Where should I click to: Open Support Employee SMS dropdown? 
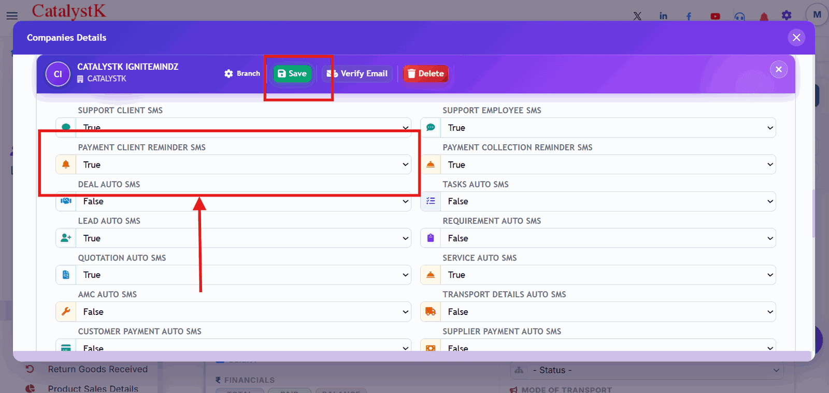click(608, 127)
